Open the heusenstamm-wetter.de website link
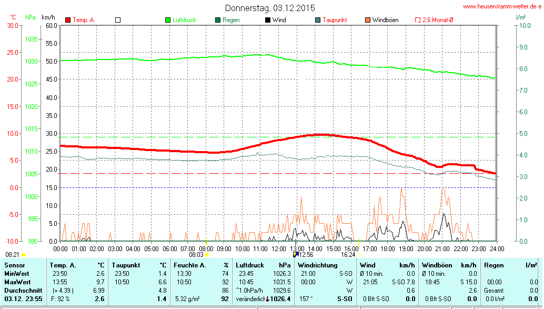The width and height of the screenshot is (544, 309). (501, 7)
